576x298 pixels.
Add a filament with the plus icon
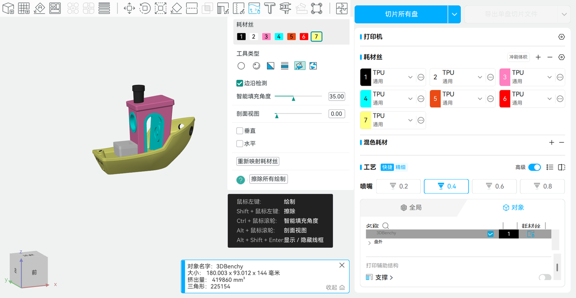[x=538, y=57]
